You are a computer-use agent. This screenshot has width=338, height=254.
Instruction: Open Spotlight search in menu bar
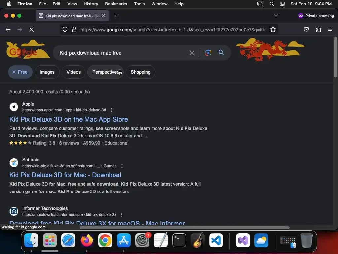pyautogui.click(x=272, y=4)
